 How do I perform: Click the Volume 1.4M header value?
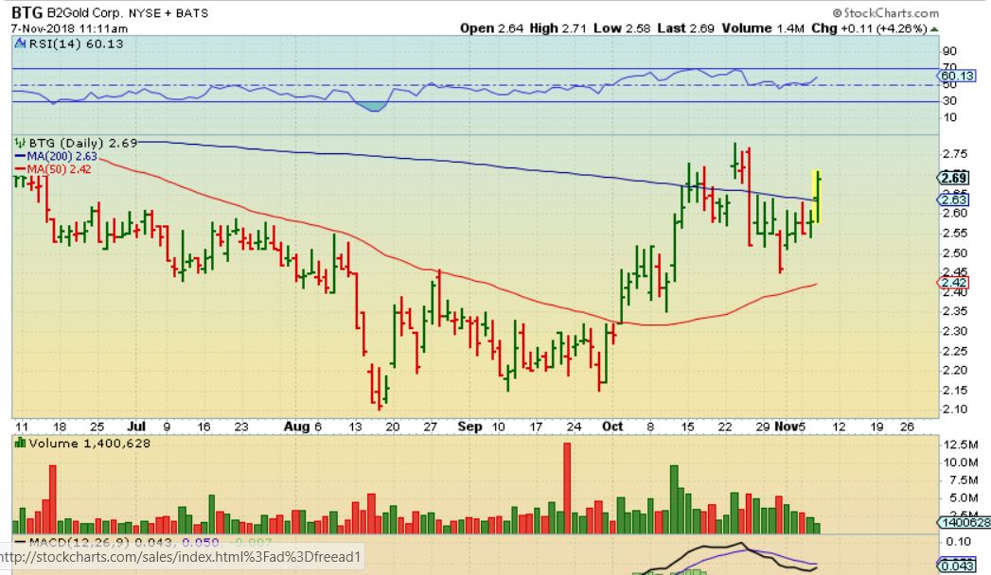pos(763,28)
